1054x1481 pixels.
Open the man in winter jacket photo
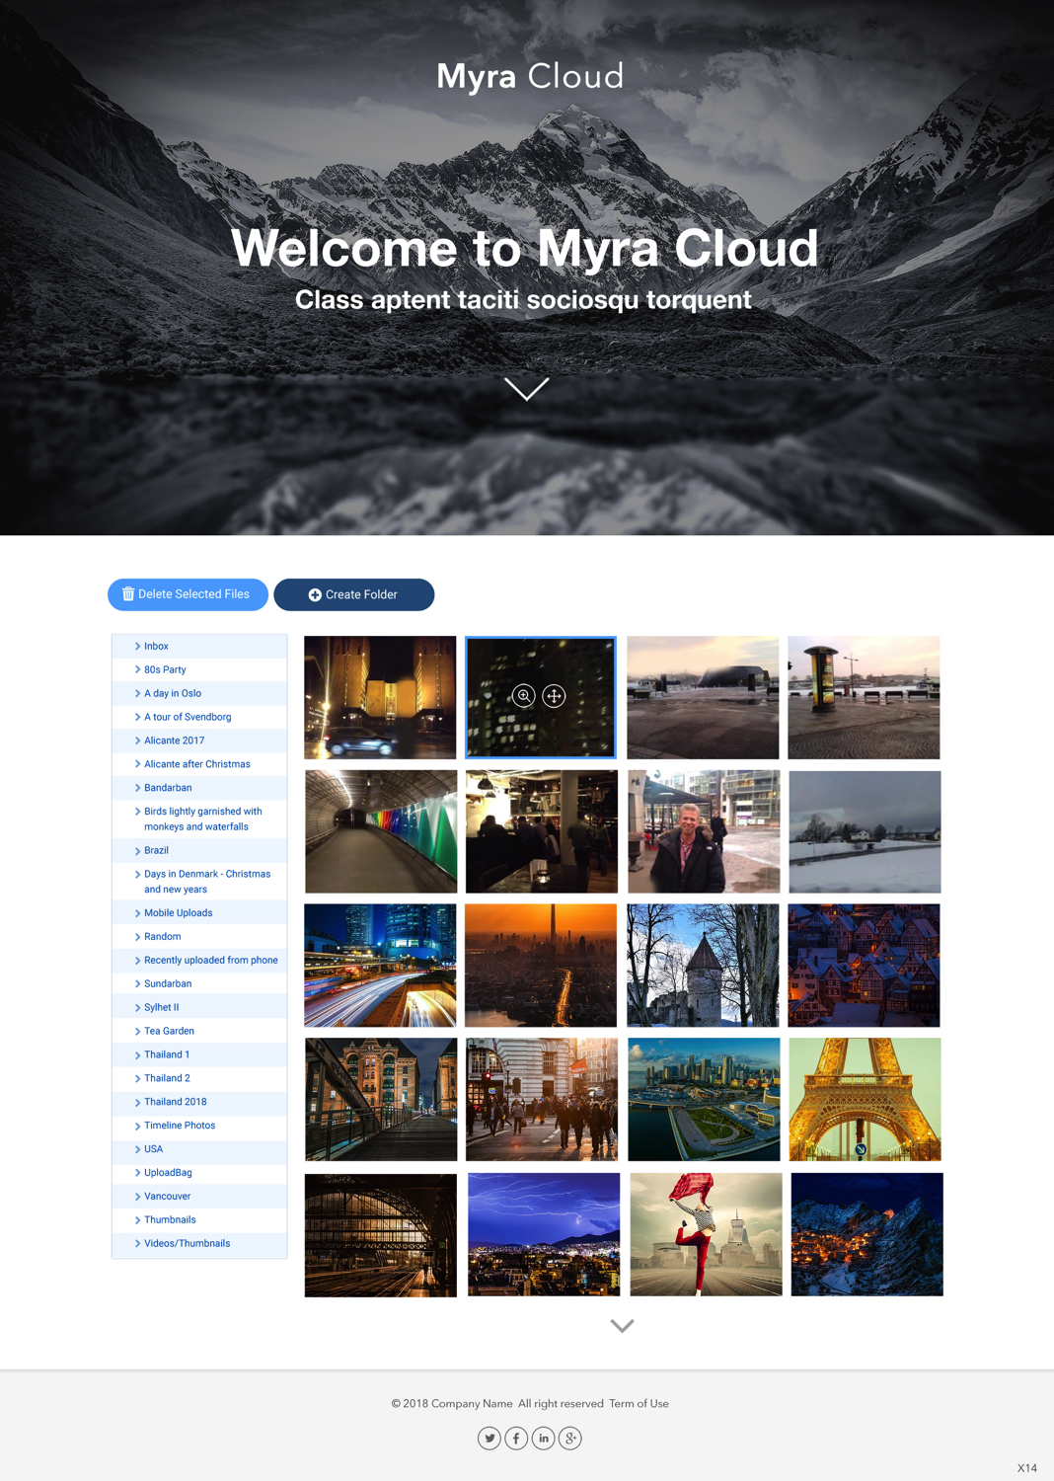pos(703,830)
